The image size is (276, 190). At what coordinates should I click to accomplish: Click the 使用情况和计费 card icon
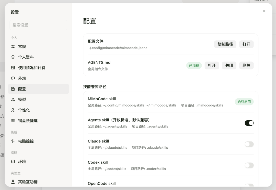coord(13,68)
